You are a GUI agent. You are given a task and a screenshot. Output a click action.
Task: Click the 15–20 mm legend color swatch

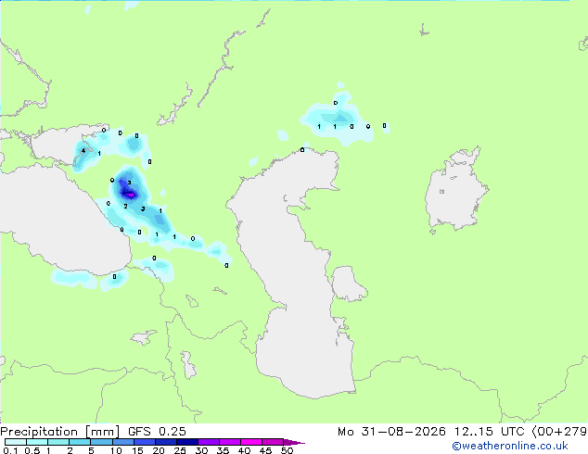click(x=145, y=442)
